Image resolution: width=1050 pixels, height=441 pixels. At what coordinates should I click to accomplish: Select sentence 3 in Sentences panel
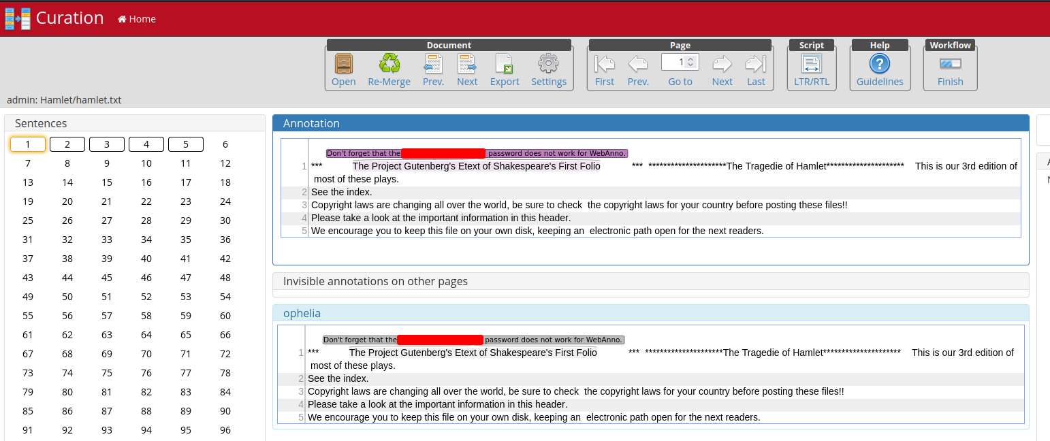[107, 144]
